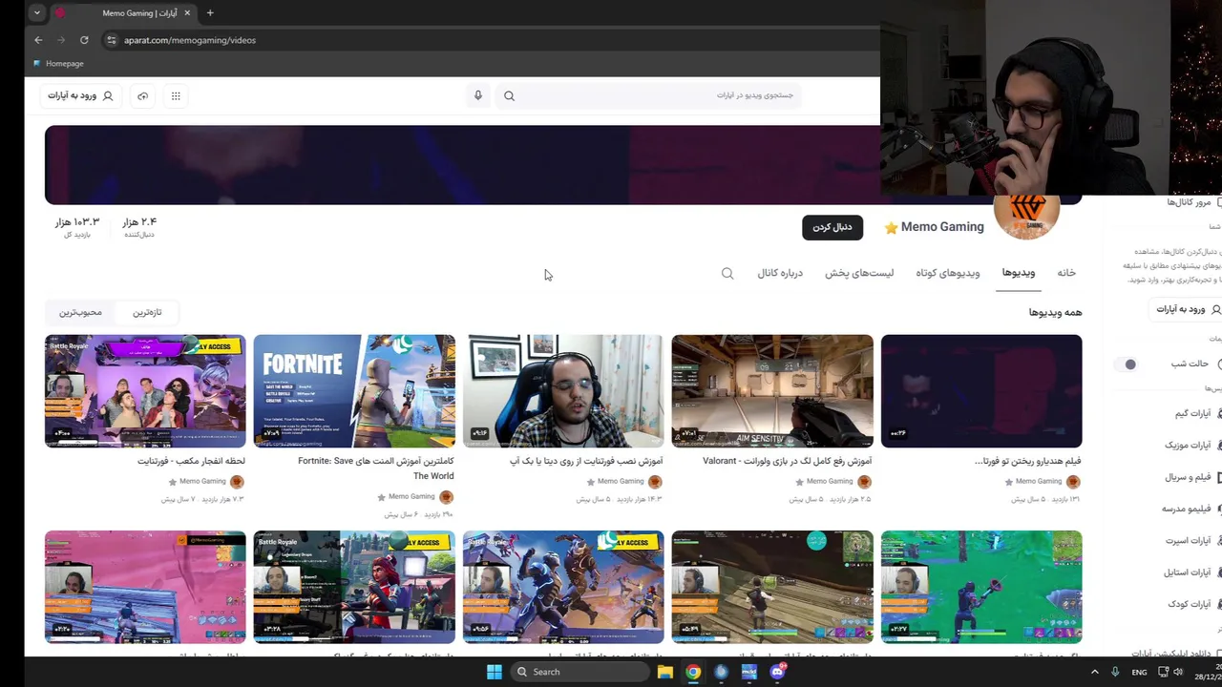Show hidden system tray icons chevron
The height and width of the screenshot is (687, 1222).
click(x=1094, y=672)
